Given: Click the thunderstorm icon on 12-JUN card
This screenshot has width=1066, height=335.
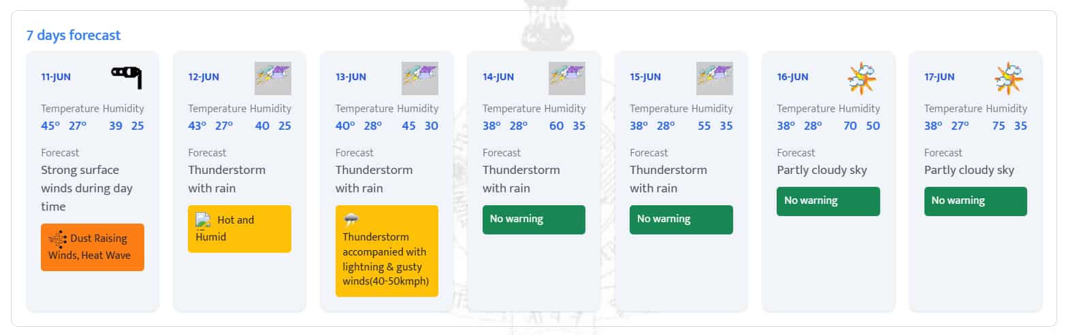Looking at the screenshot, I should coord(272,78).
